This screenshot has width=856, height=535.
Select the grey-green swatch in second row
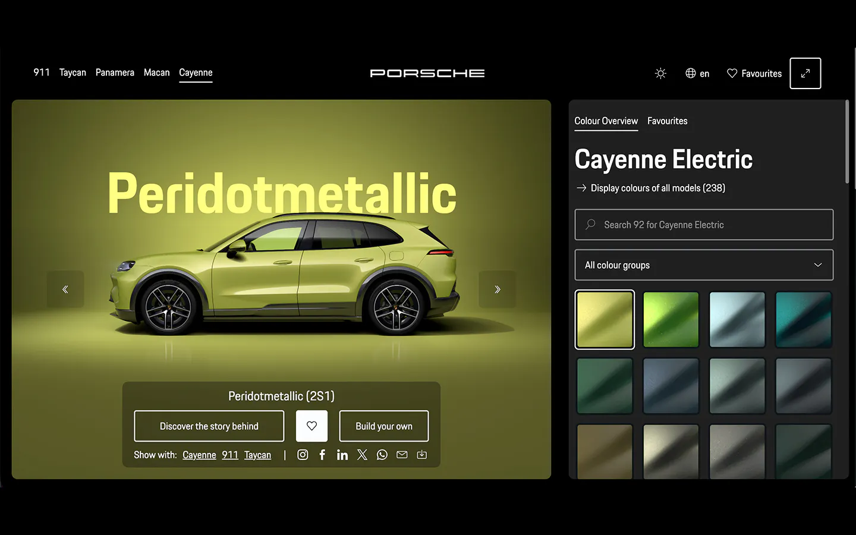pyautogui.click(x=737, y=386)
